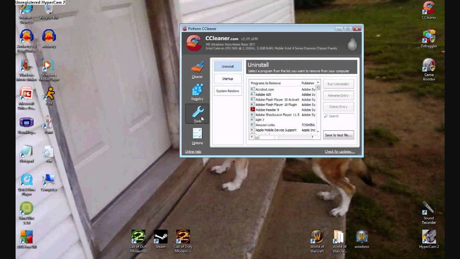Select the World of Warcraft folder icon
The image size is (460, 259).
click(339, 241)
